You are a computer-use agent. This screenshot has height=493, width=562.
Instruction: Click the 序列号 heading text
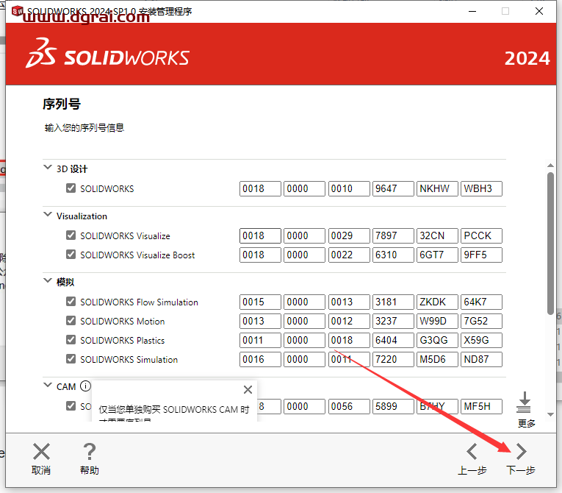point(62,104)
